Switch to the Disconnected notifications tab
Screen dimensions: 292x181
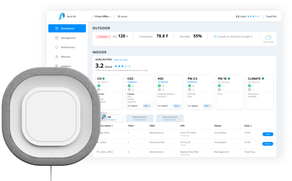[170, 118]
